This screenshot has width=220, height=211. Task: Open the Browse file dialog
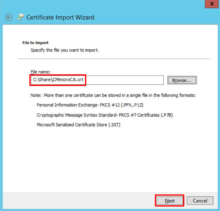tap(182, 80)
